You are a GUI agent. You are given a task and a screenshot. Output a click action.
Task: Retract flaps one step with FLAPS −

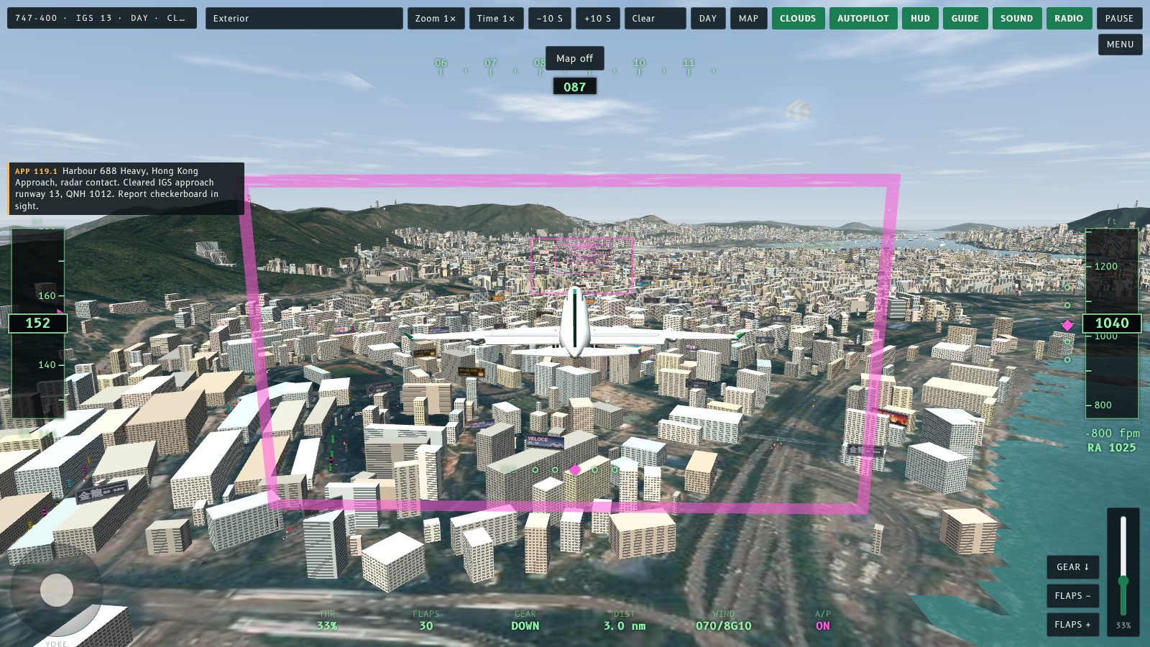[1072, 596]
